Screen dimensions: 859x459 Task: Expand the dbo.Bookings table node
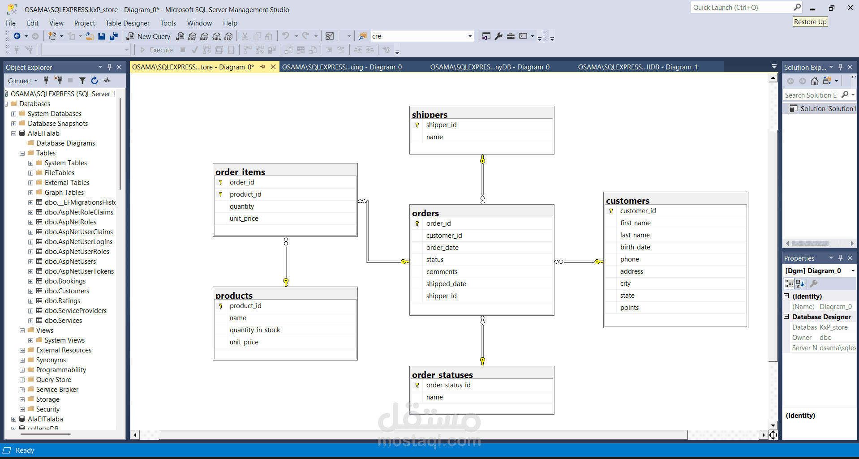pyautogui.click(x=30, y=281)
